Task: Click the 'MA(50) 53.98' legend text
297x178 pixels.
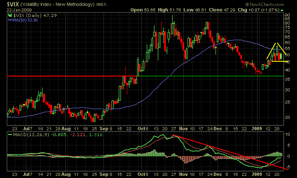Action: 25,20
